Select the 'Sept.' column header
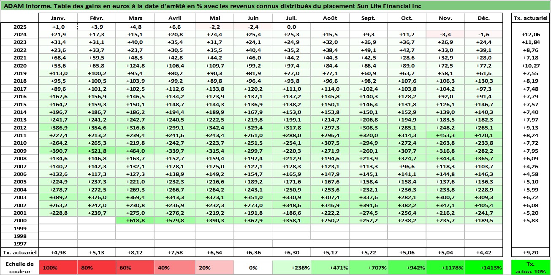 369,19
